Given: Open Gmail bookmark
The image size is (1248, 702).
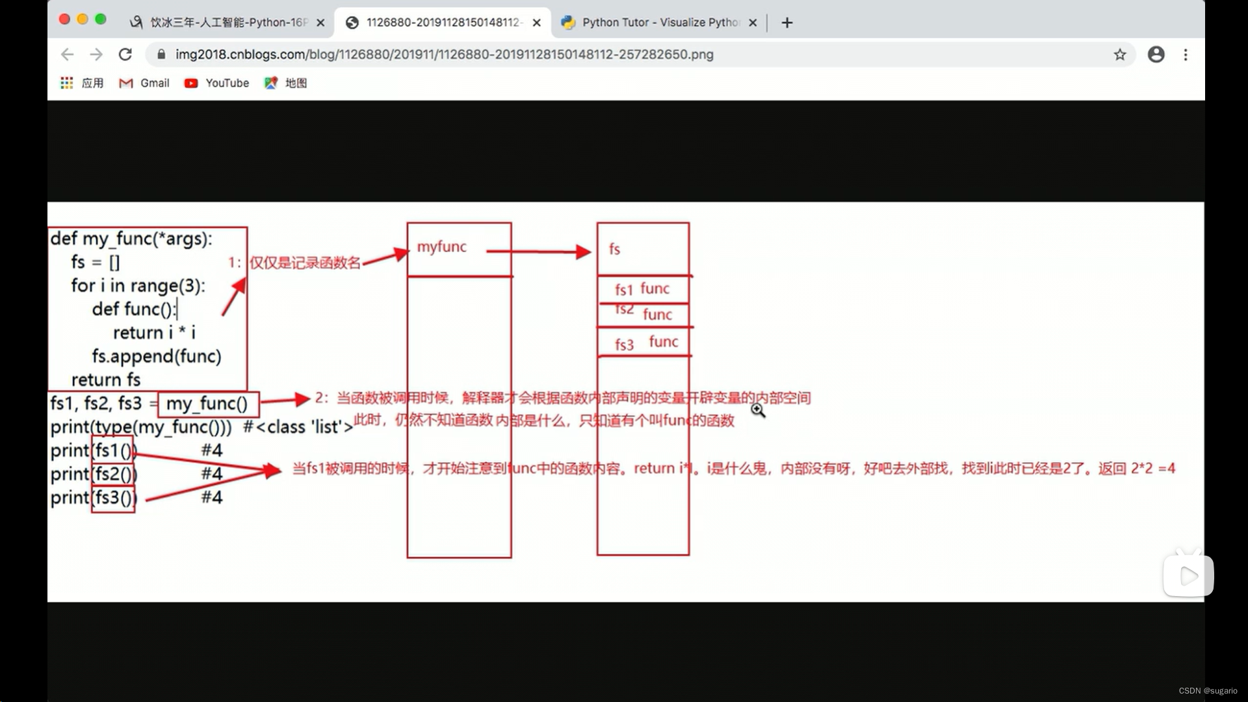Looking at the screenshot, I should click(x=144, y=83).
